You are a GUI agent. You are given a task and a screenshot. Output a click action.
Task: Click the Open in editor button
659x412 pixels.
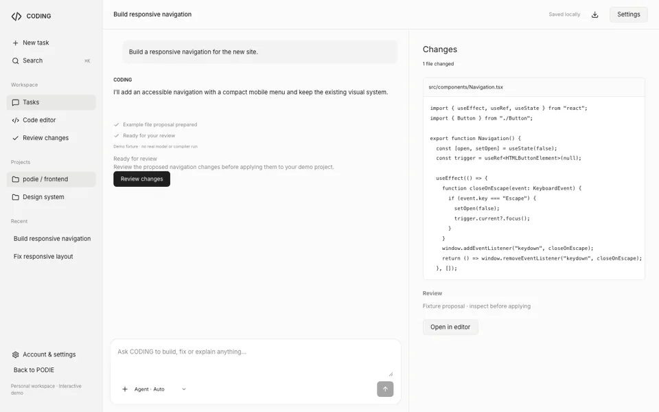coord(450,327)
